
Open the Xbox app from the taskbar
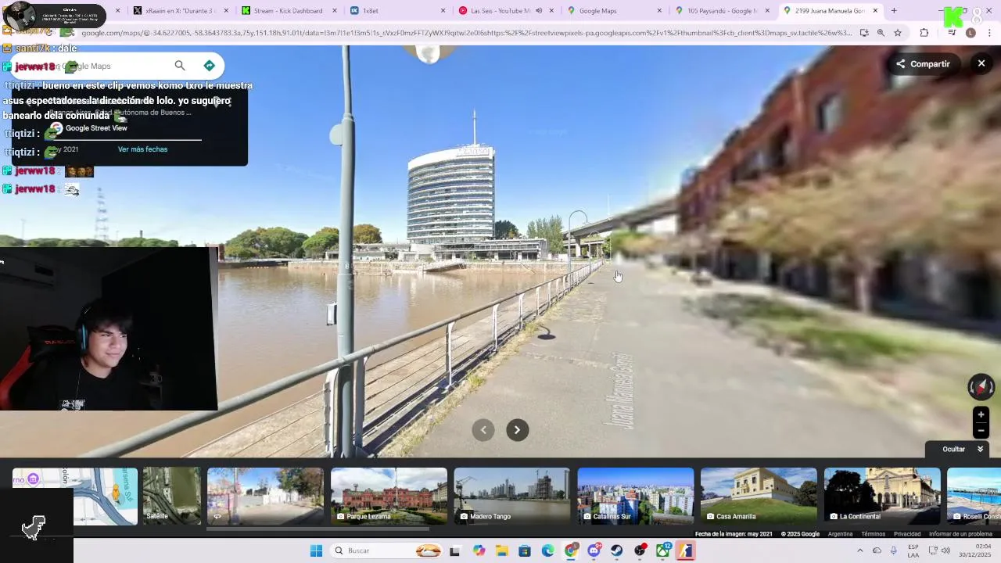coord(663,550)
